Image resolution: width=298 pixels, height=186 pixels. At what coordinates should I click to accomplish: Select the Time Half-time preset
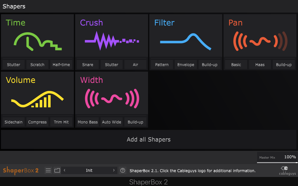(61, 64)
